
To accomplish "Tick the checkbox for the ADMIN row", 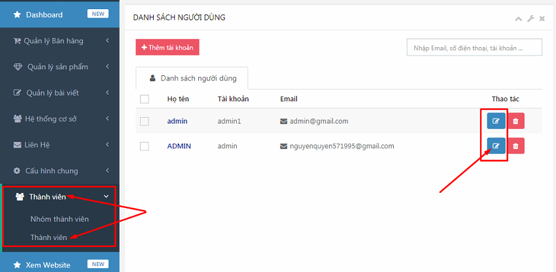I will click(145, 146).
